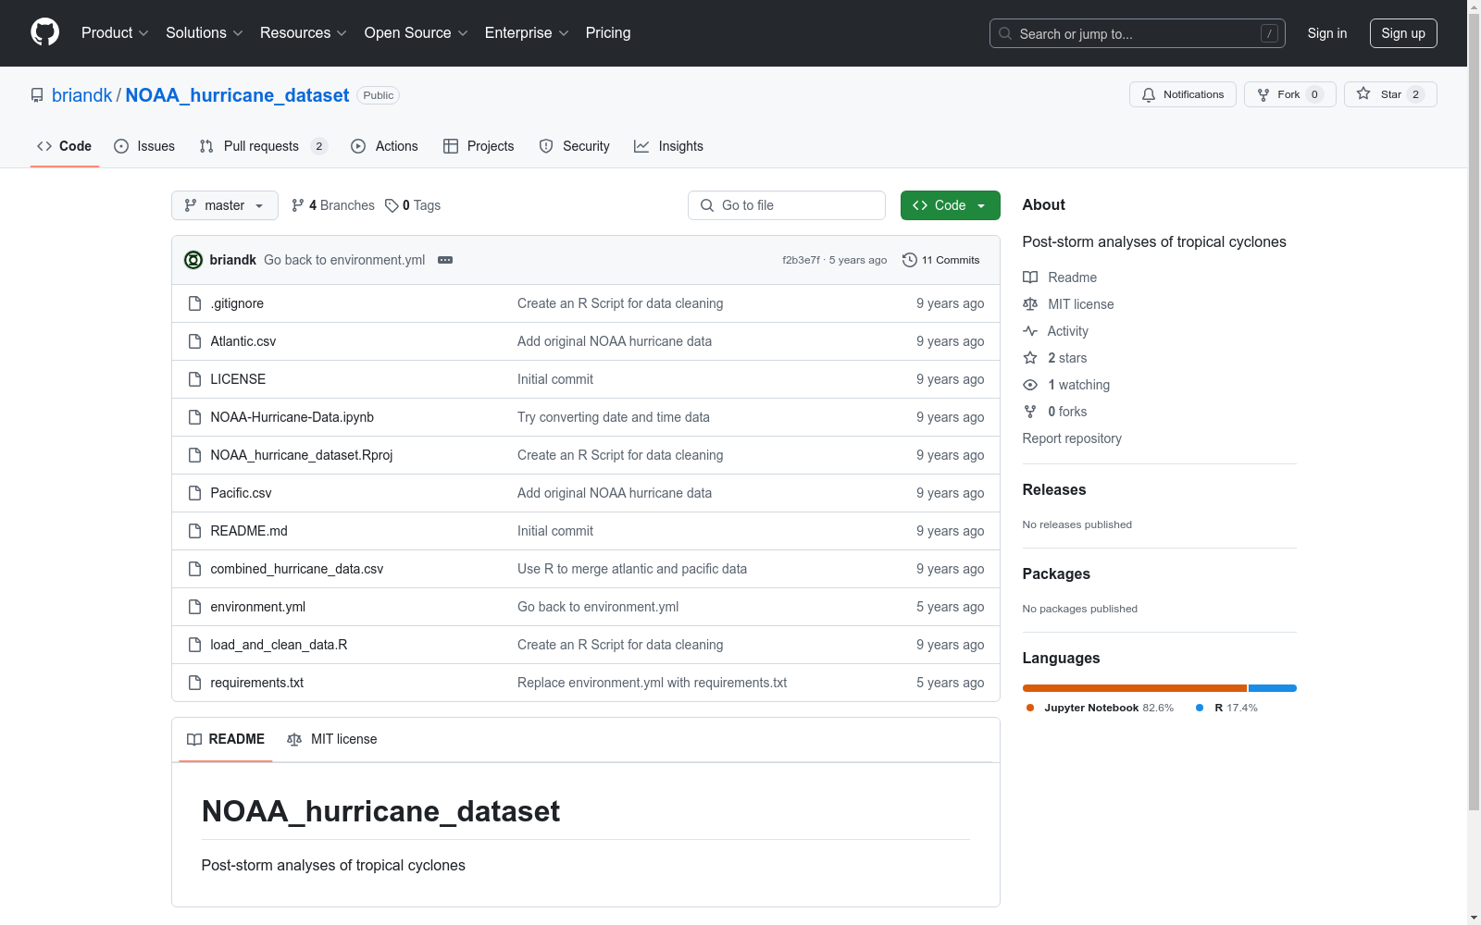Screen dimensions: 1481x925
Task: Click file icon next to NOAA-Hurricane-Data.ipynb
Action: point(194,417)
